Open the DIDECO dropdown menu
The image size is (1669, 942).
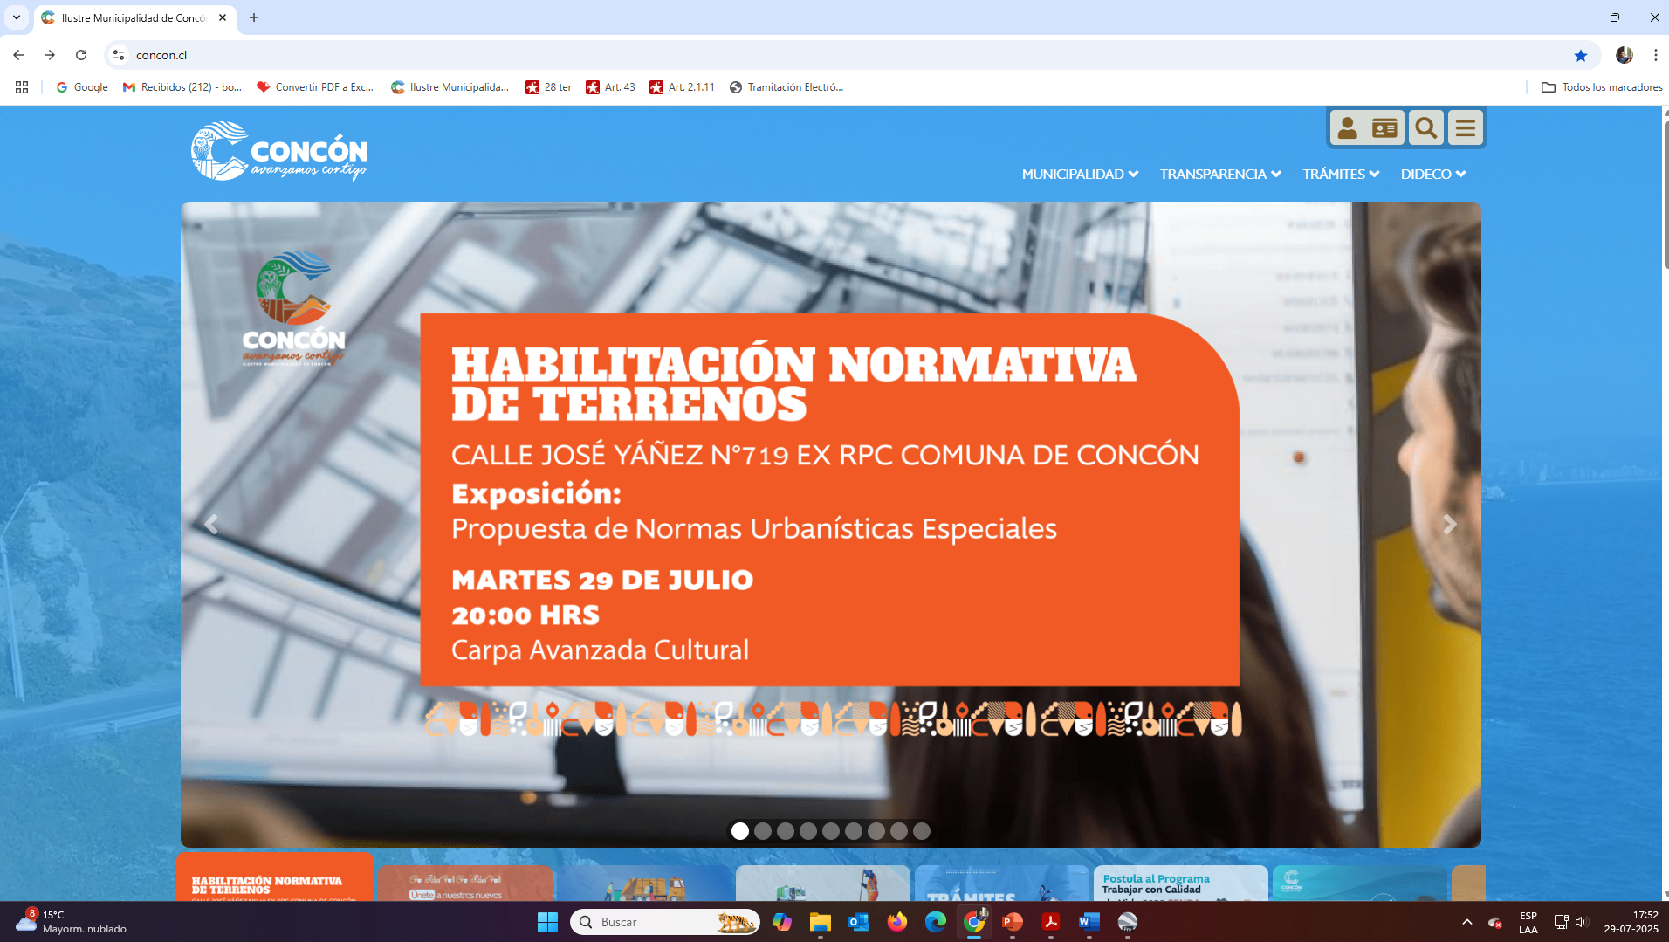coord(1432,175)
